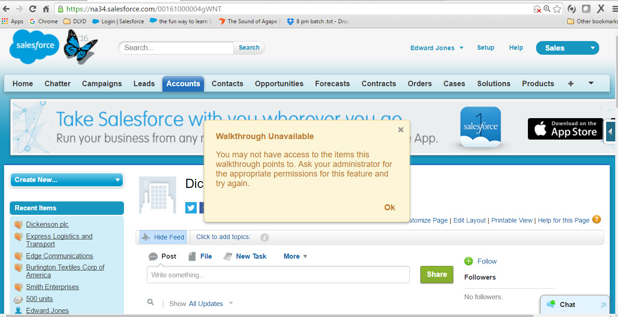Expand the tab overflow chevron

point(591,83)
